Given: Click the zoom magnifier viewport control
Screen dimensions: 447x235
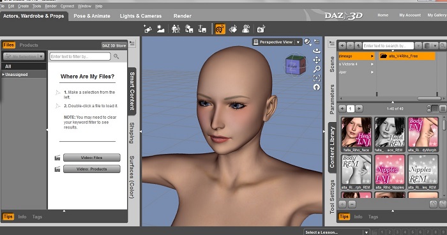Looking at the screenshot, I should (x=317, y=69).
